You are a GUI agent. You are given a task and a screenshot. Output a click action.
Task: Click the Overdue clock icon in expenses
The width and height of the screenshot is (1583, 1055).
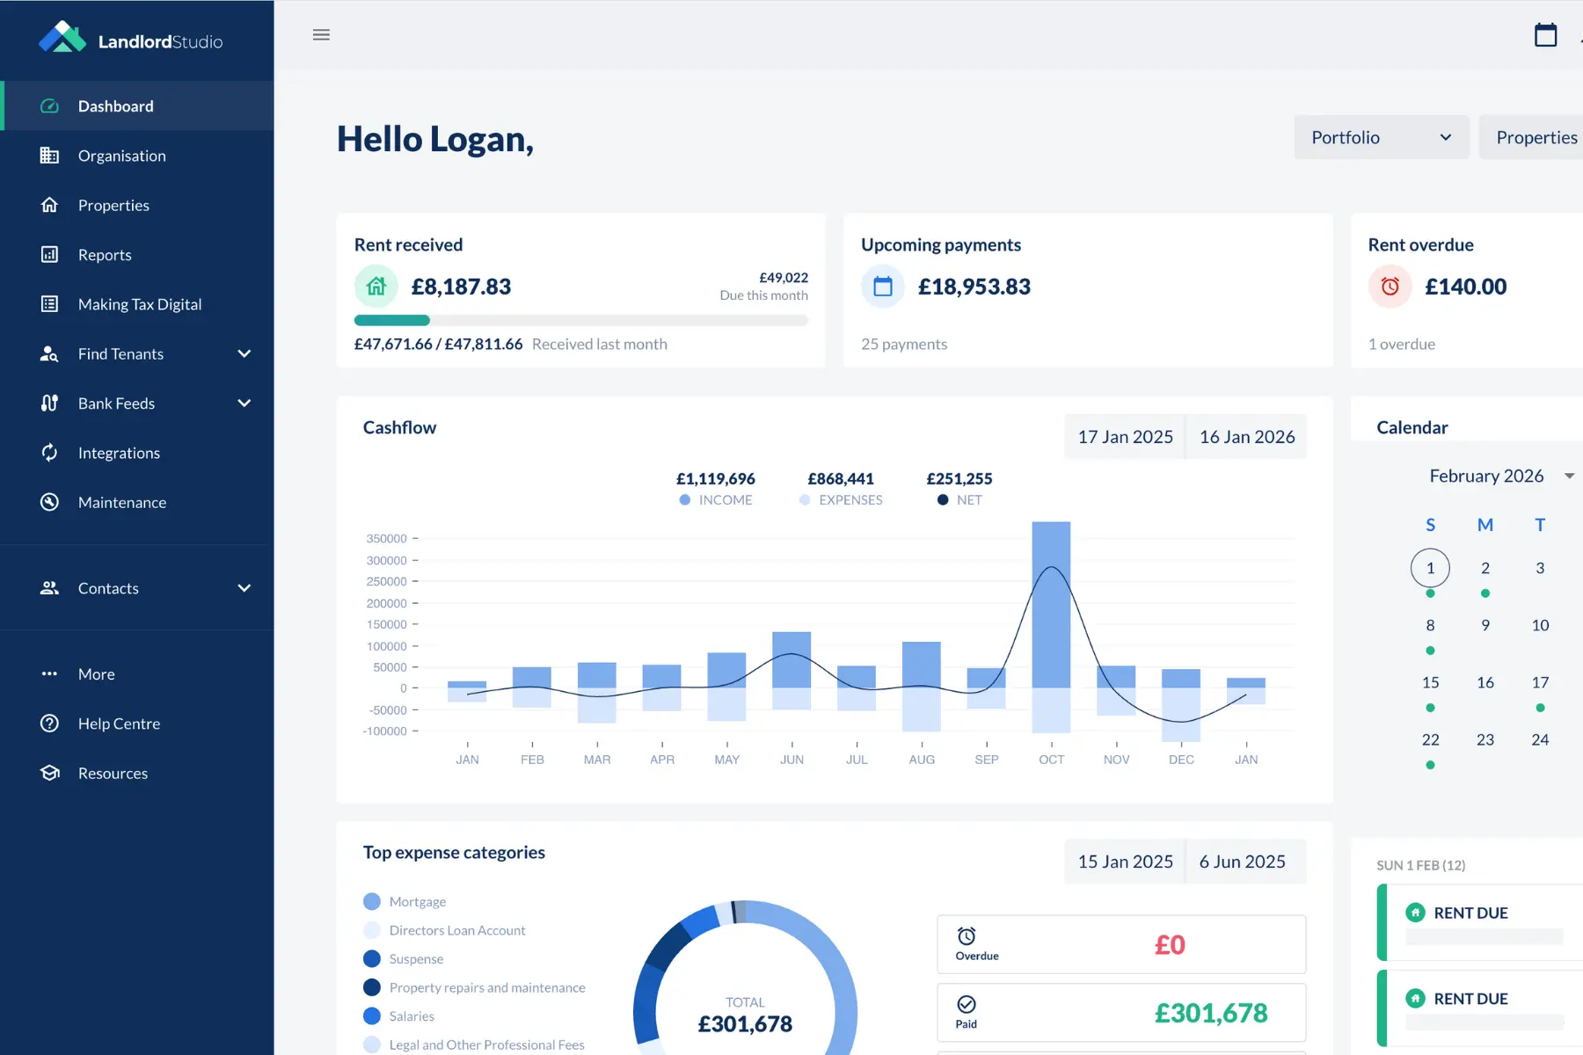(967, 936)
